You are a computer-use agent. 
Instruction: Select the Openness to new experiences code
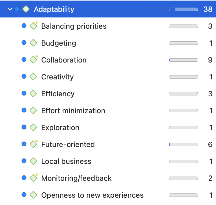click(x=92, y=195)
